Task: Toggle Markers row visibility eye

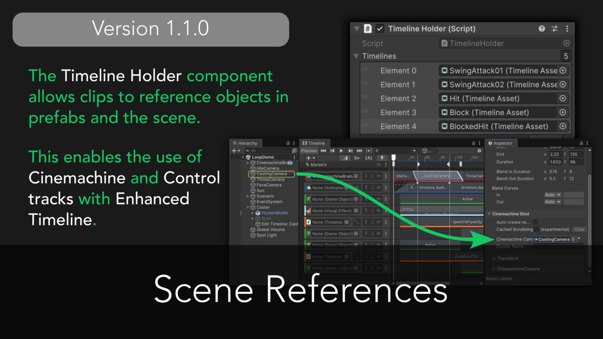Action: click(378, 165)
